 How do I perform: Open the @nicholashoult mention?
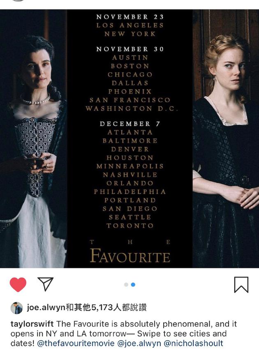click(193, 343)
